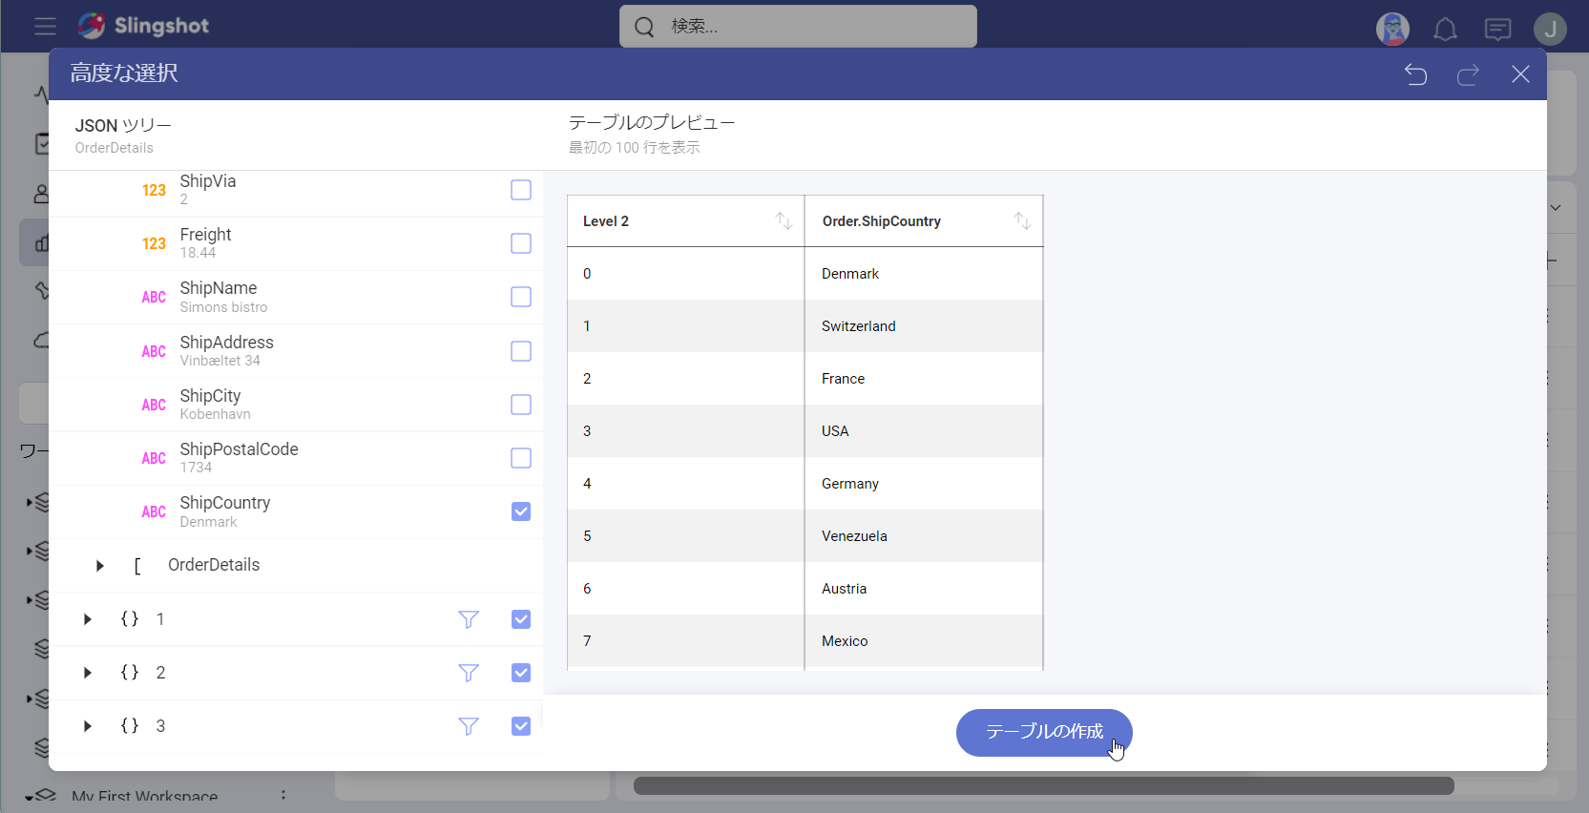Open filter for object 1

[469, 619]
